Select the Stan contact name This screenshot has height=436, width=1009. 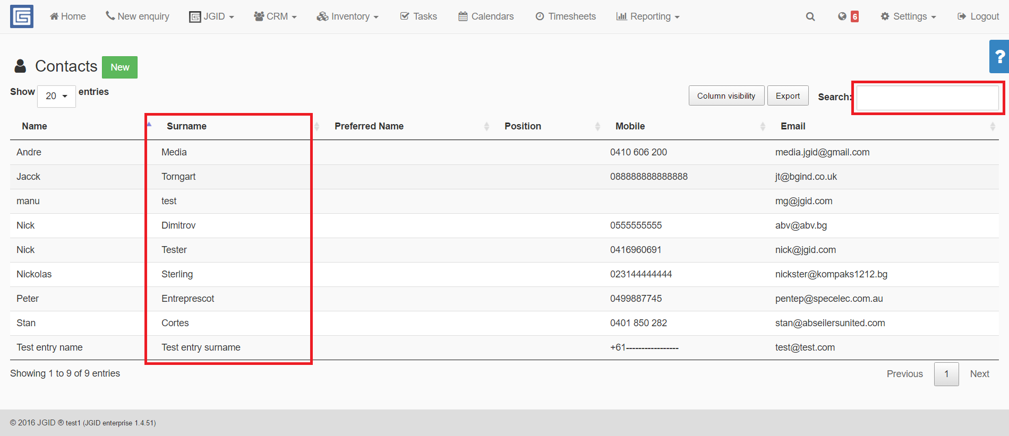(x=26, y=323)
